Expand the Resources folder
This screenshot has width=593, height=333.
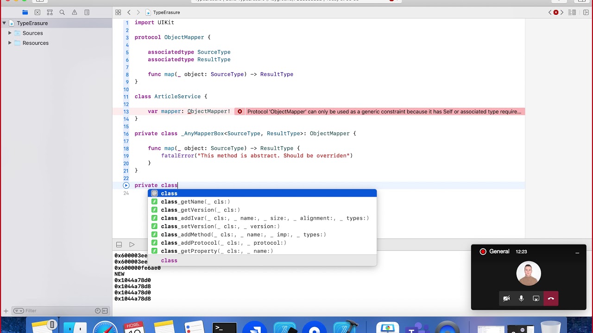click(10, 43)
